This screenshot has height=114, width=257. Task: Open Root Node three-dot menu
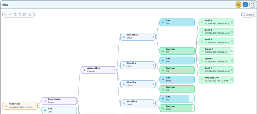click(x=36, y=106)
